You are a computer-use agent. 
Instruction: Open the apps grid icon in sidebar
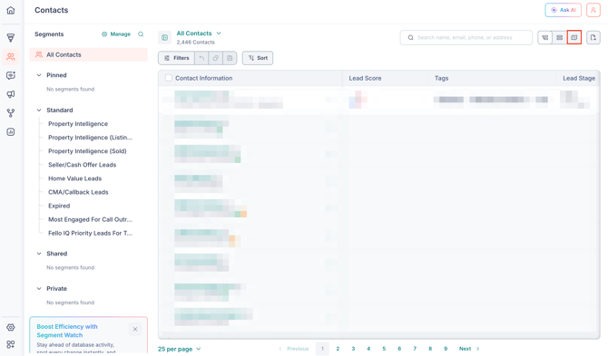click(x=11, y=344)
